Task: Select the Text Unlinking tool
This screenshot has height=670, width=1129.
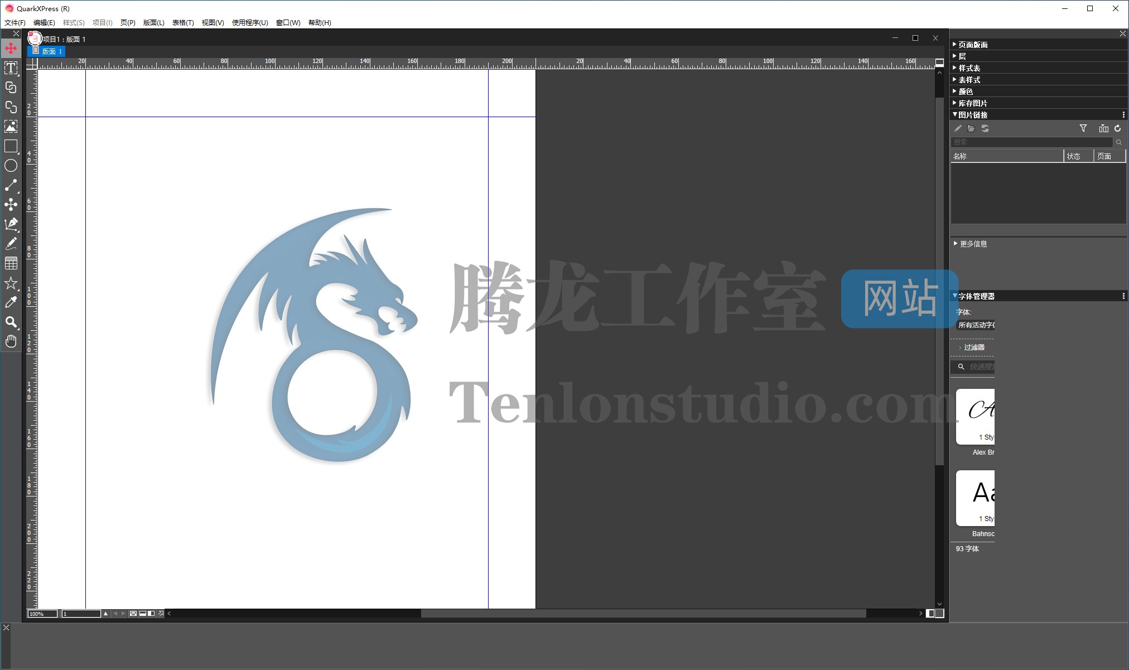Action: 11,107
